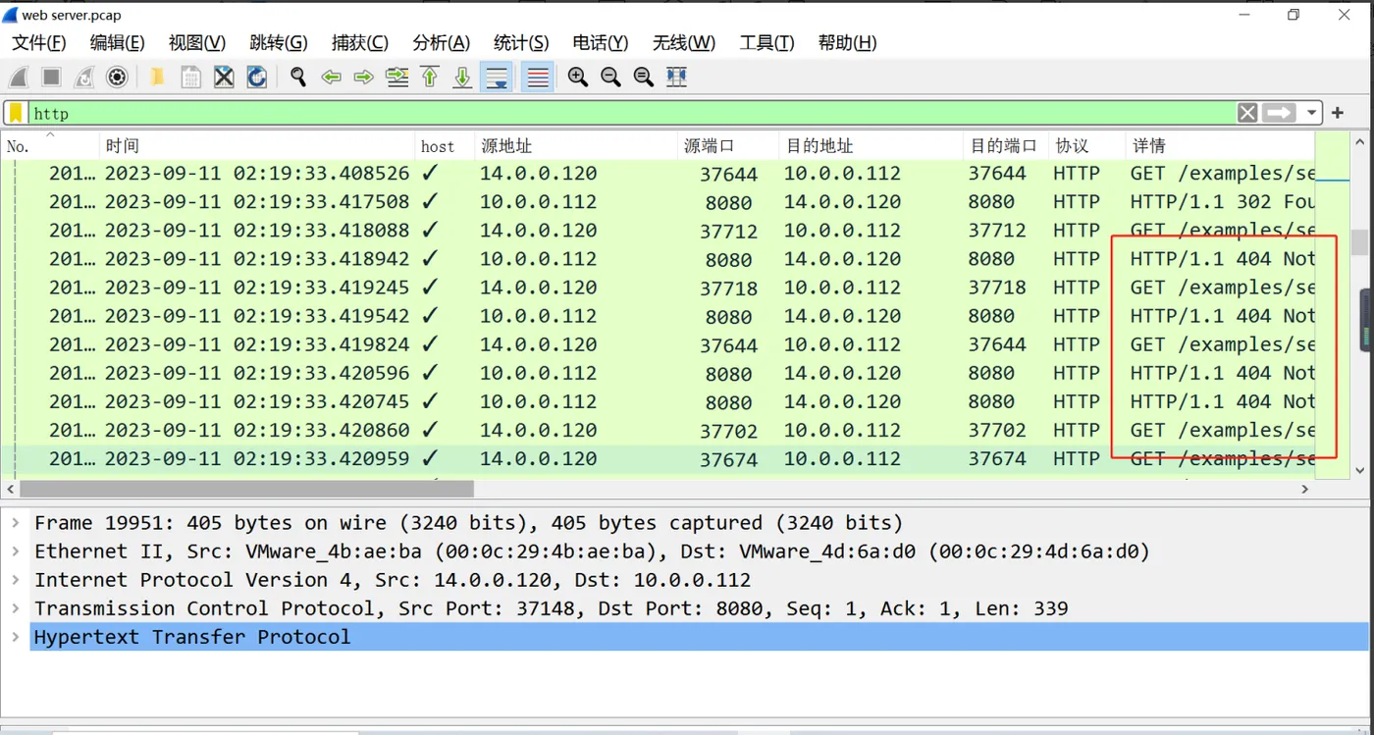The height and width of the screenshot is (735, 1374).
Task: Open the 电话(Y) menu
Action: click(601, 42)
